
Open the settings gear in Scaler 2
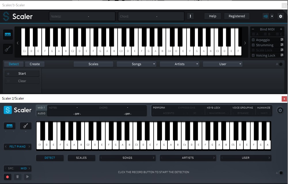[x=280, y=110]
